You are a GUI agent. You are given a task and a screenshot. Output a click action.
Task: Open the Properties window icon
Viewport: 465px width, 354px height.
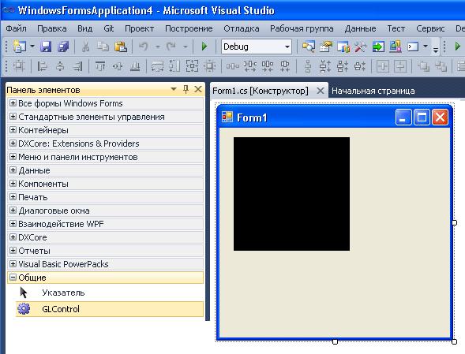pos(326,47)
